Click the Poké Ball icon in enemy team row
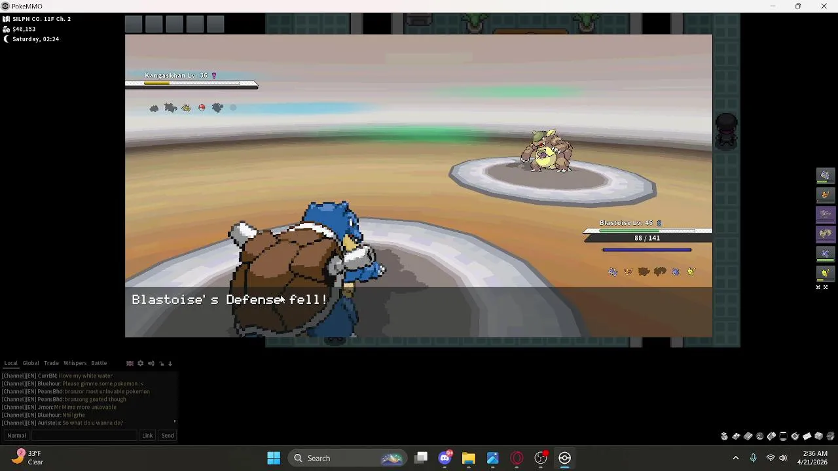This screenshot has width=838, height=471. click(x=202, y=107)
